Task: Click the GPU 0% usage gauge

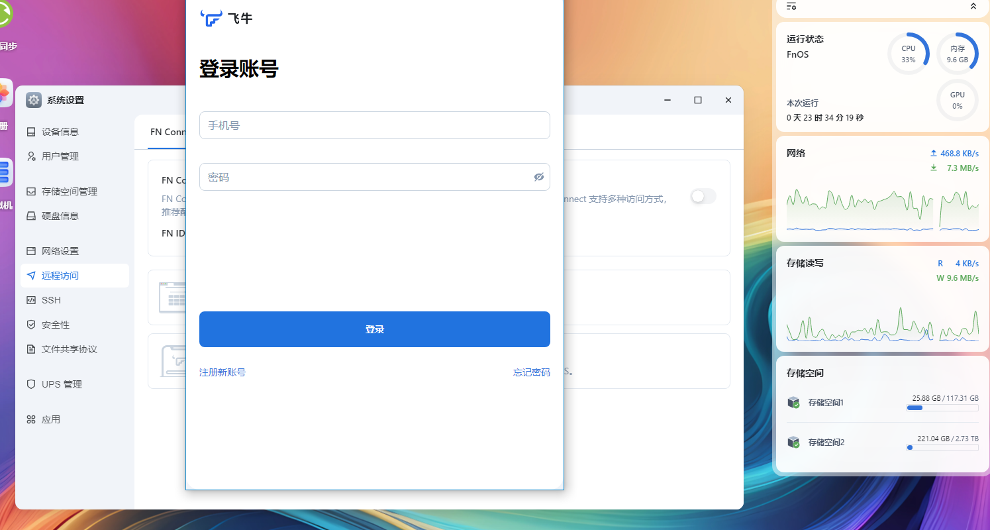Action: pos(958,100)
